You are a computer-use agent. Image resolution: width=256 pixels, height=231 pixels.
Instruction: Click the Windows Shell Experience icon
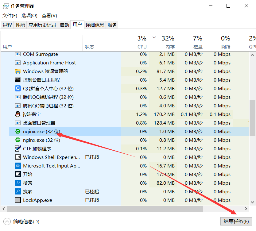coord(17,157)
